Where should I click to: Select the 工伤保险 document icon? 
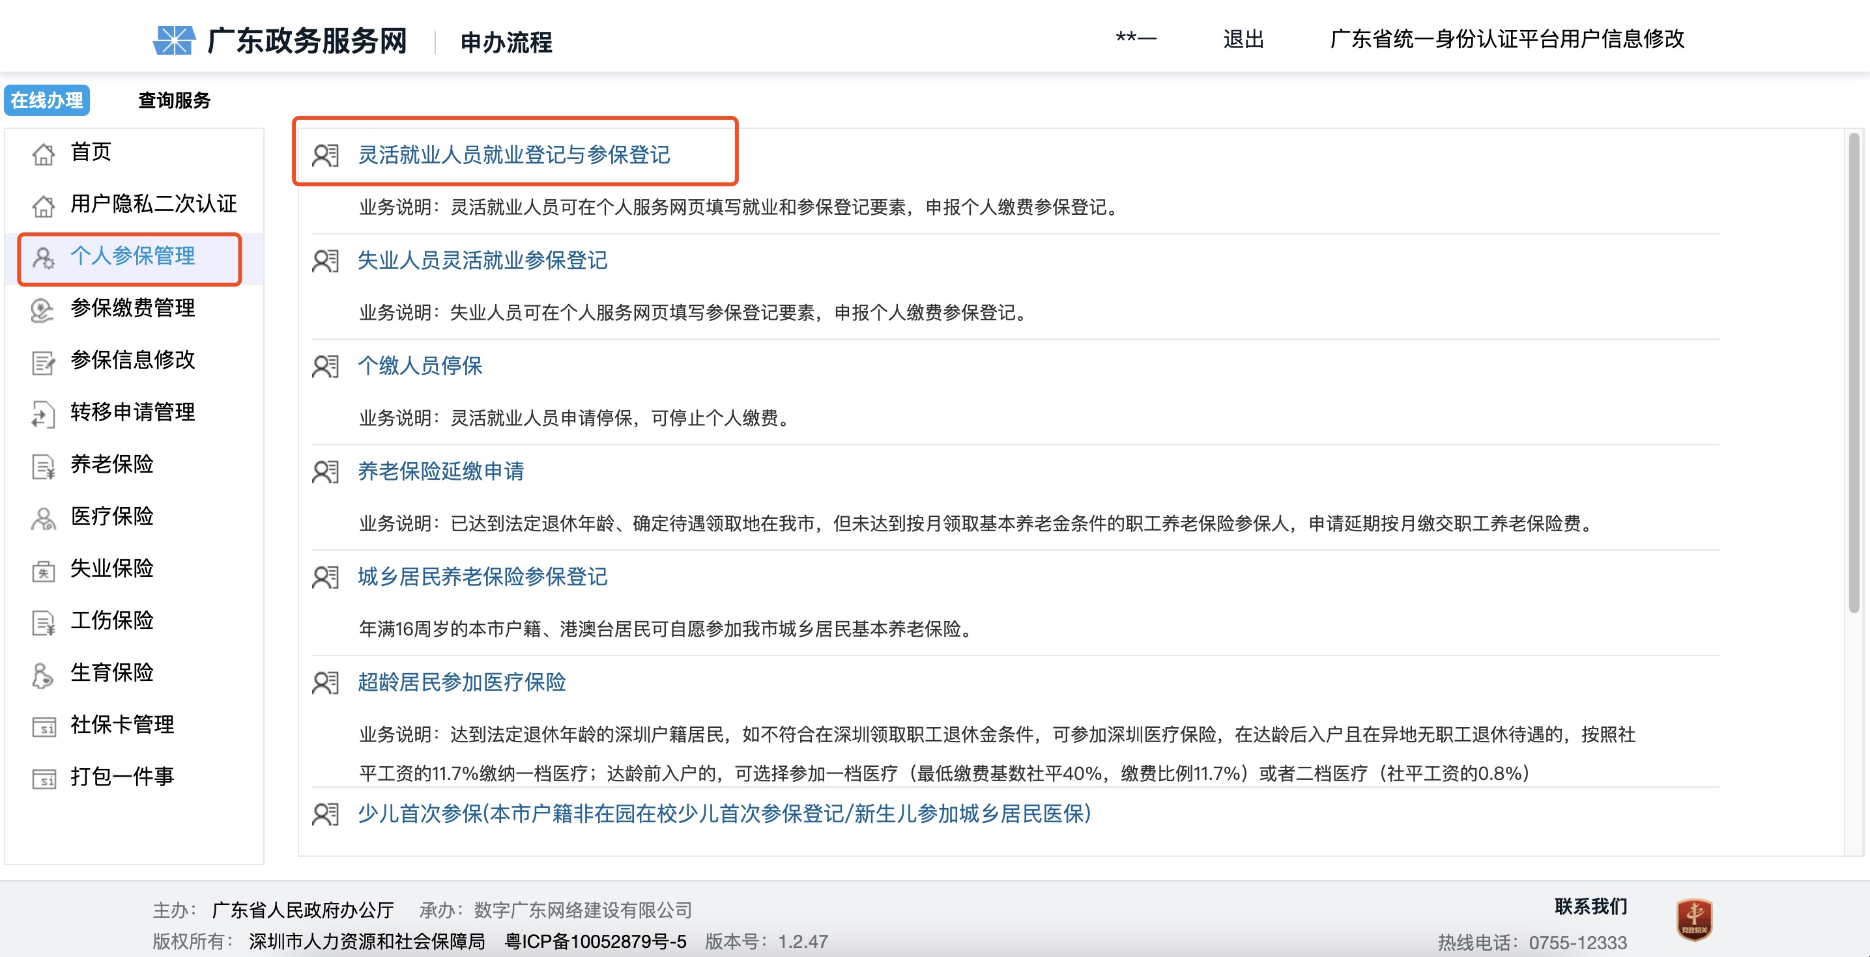43,621
